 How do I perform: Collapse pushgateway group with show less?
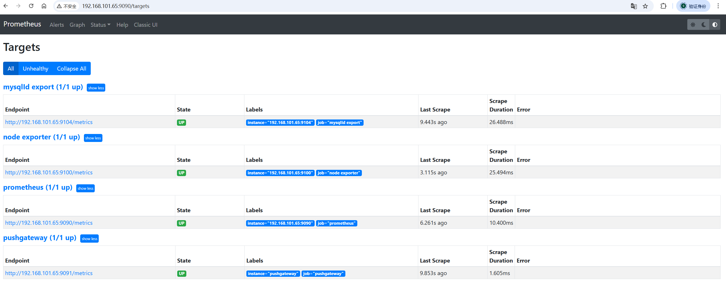[x=89, y=239]
